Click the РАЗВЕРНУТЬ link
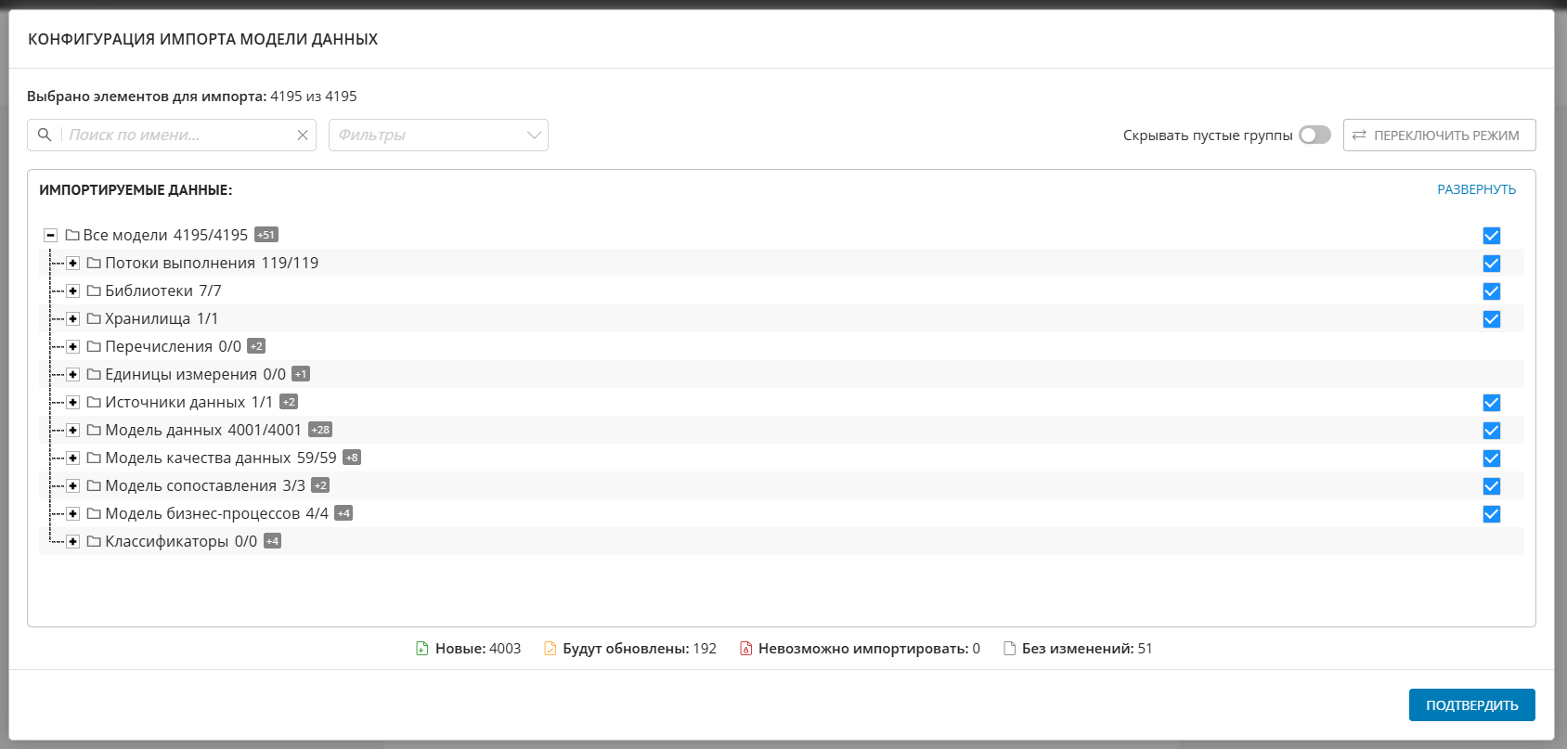 (x=1476, y=189)
